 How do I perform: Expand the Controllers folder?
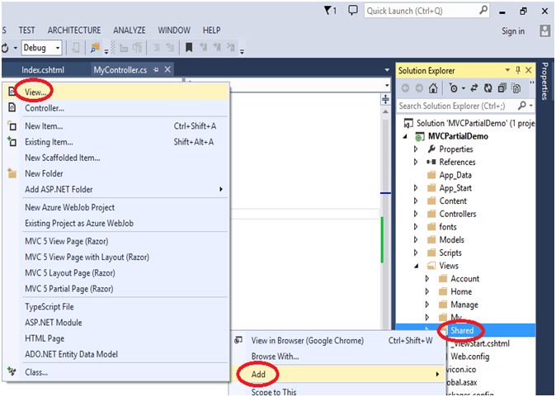pyautogui.click(x=416, y=214)
